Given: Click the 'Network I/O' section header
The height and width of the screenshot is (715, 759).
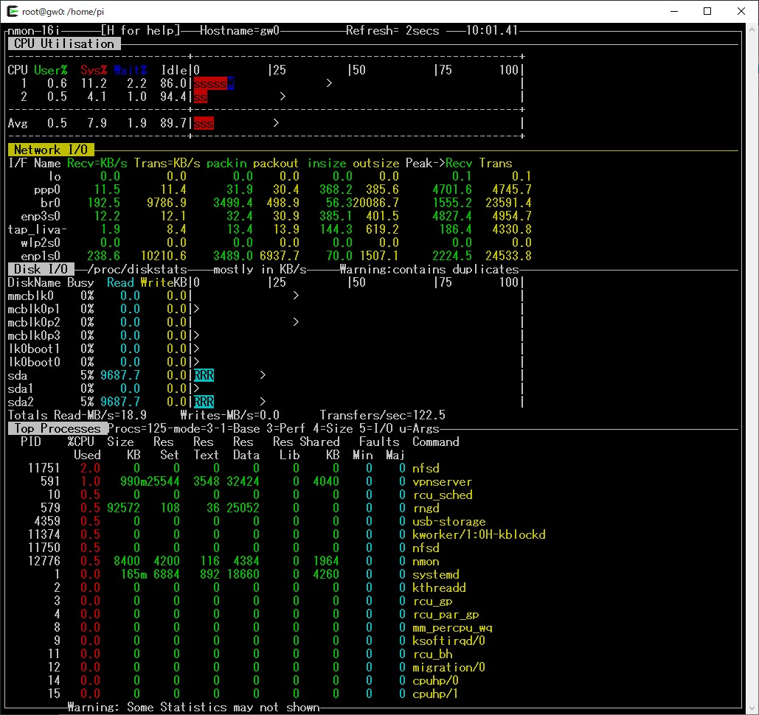Looking at the screenshot, I should click(x=51, y=150).
